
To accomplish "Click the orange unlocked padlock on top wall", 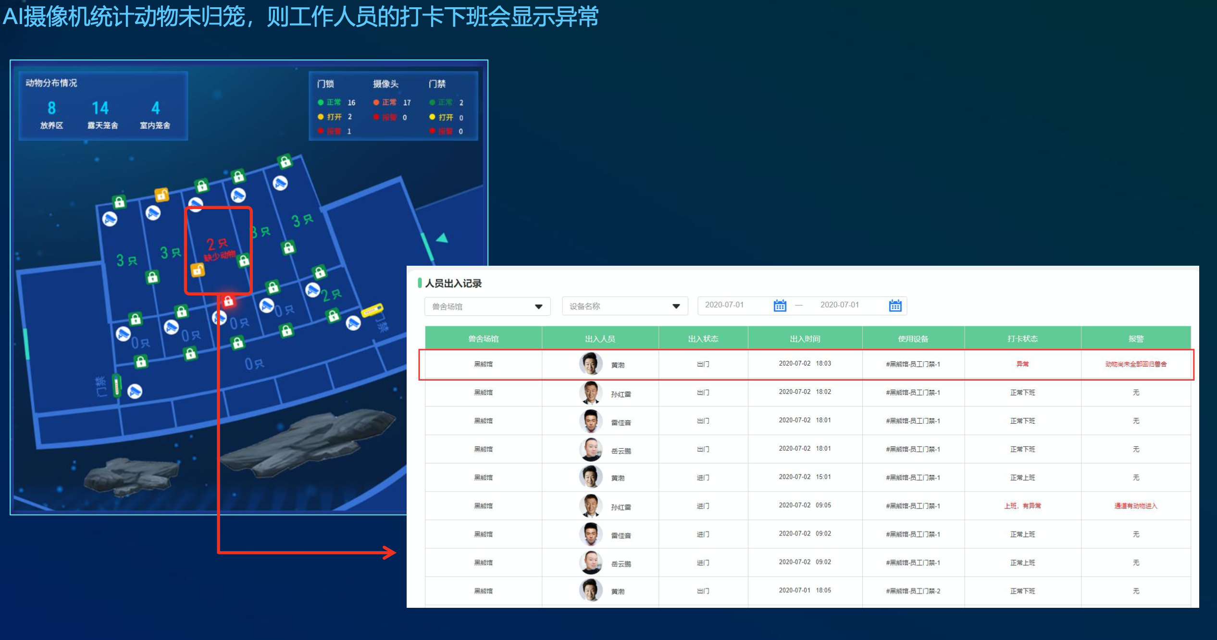I will point(161,194).
